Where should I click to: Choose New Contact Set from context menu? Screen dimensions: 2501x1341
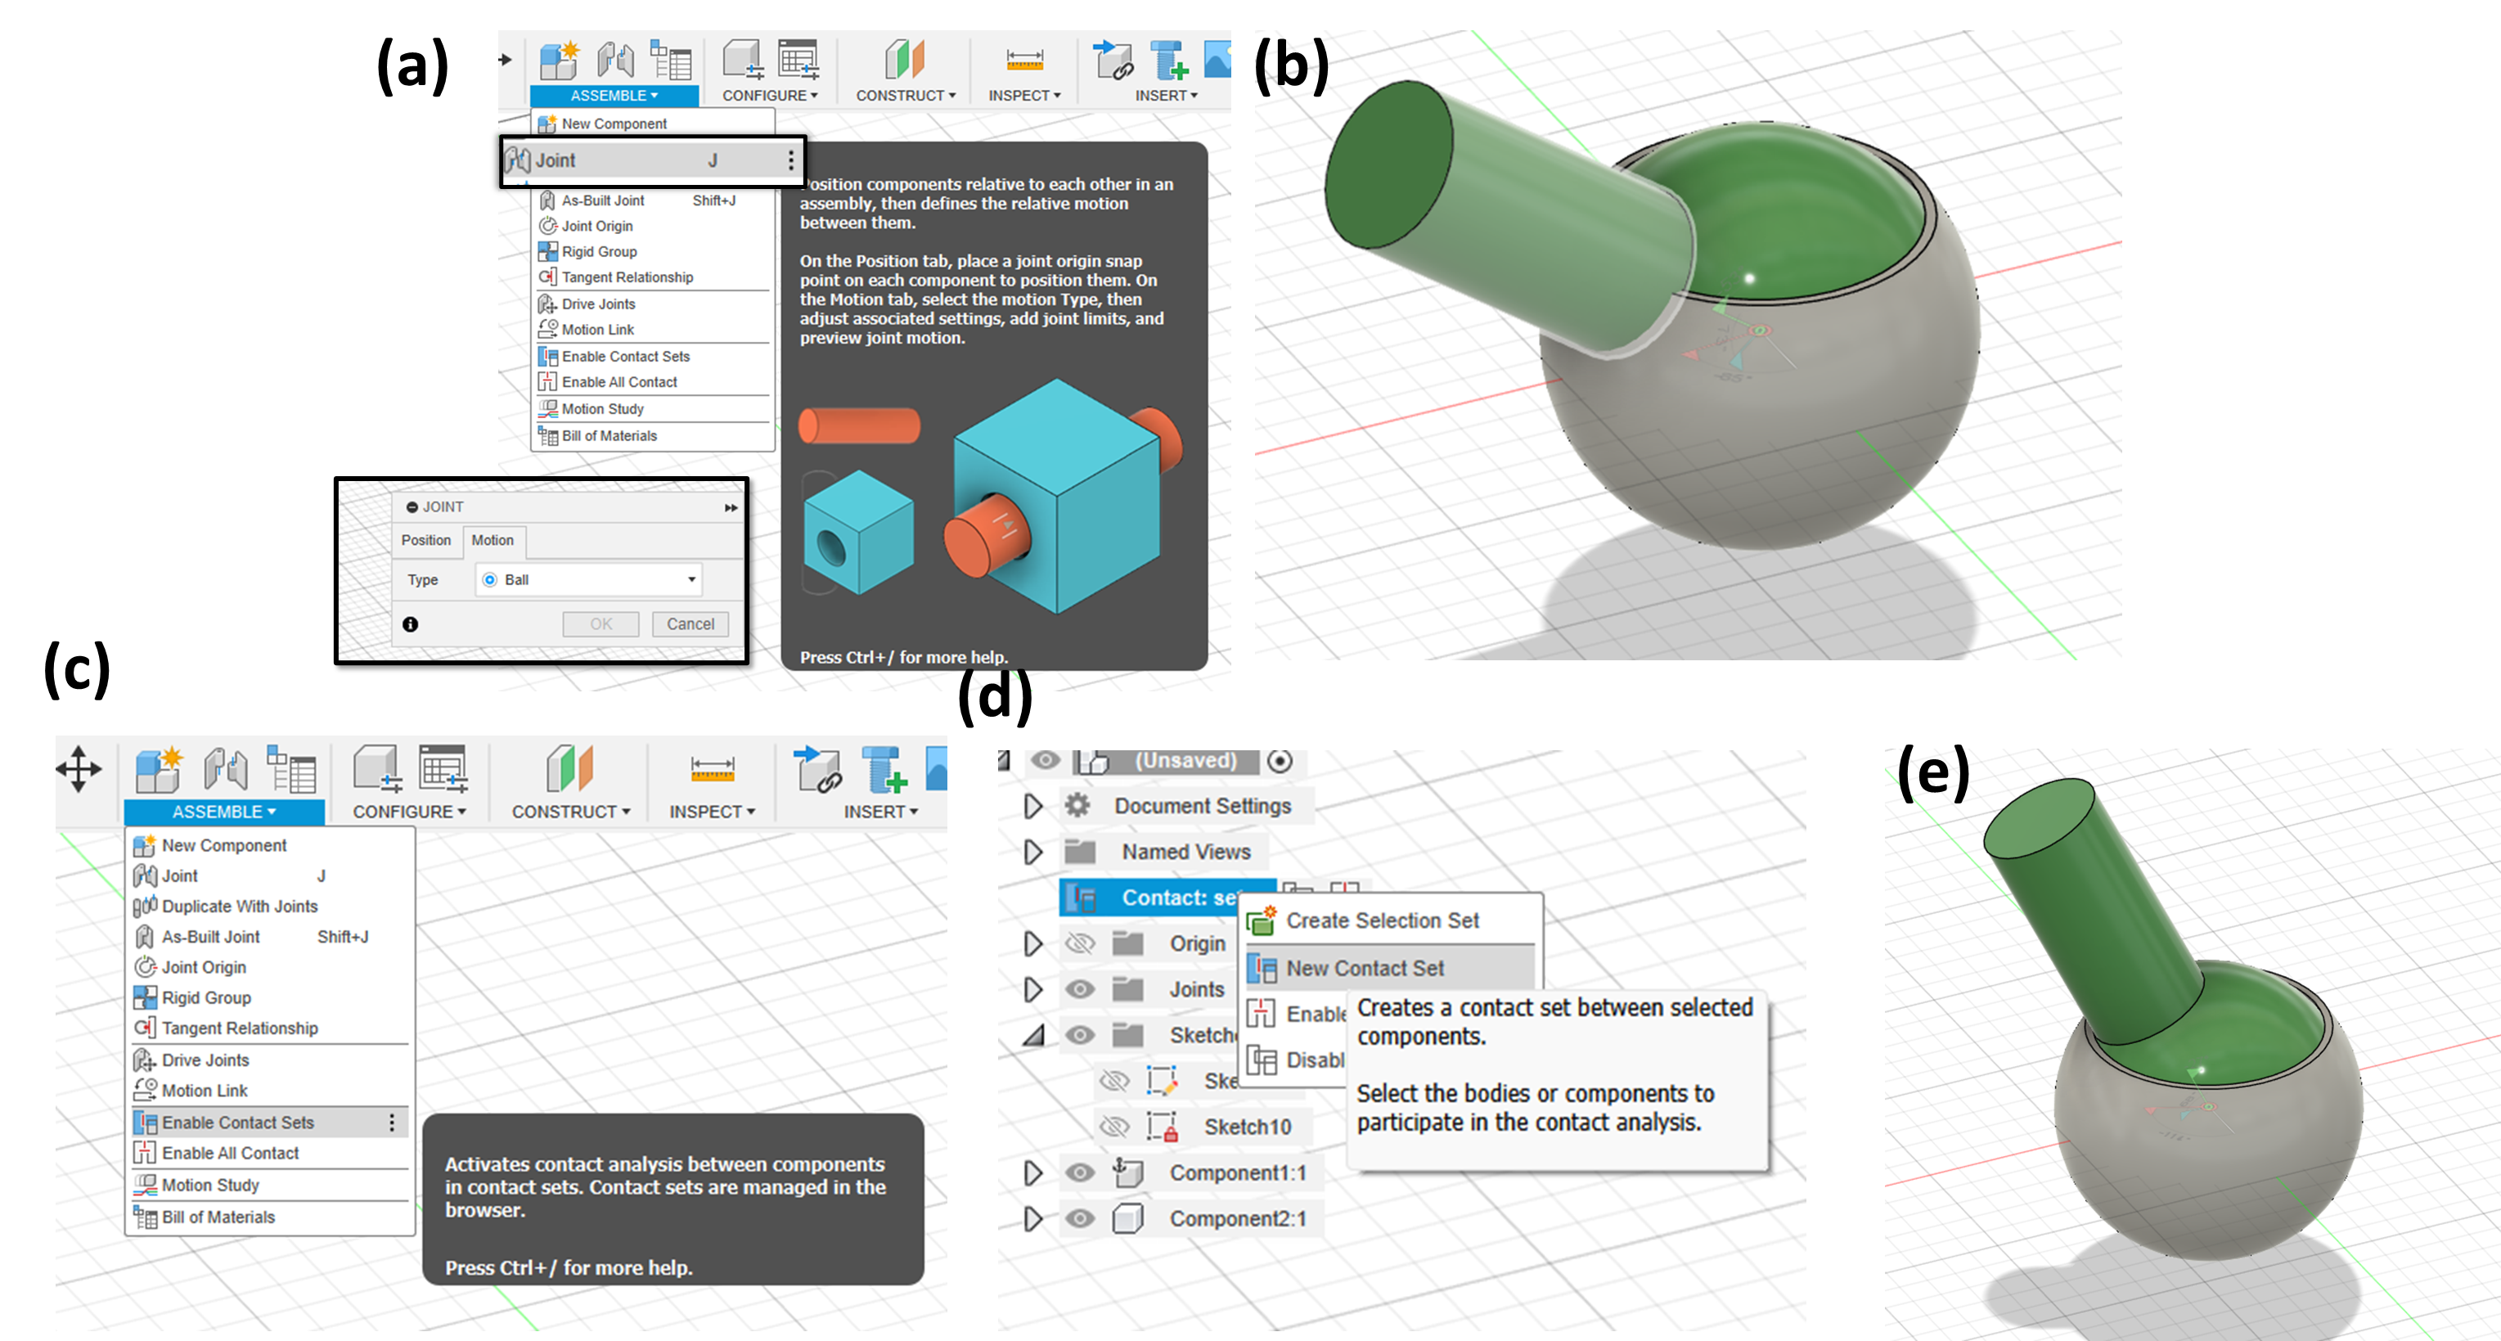[1389, 968]
